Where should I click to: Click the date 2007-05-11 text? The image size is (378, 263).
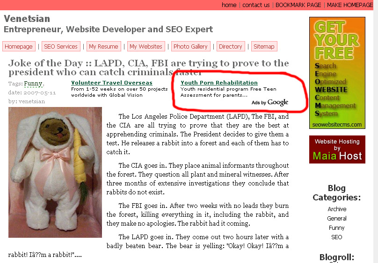coord(32,92)
